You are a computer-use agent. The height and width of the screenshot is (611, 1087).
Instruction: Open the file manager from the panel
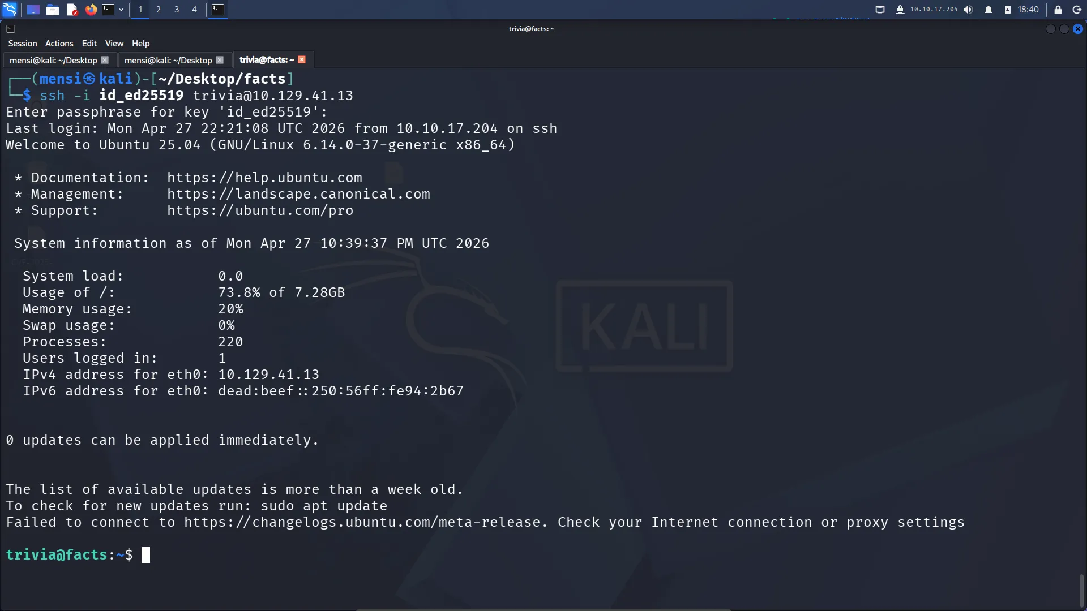(53, 10)
